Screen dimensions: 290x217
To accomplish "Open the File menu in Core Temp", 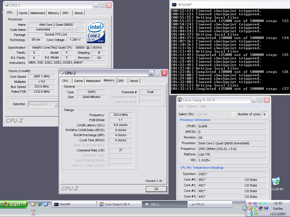I will (181, 106).
